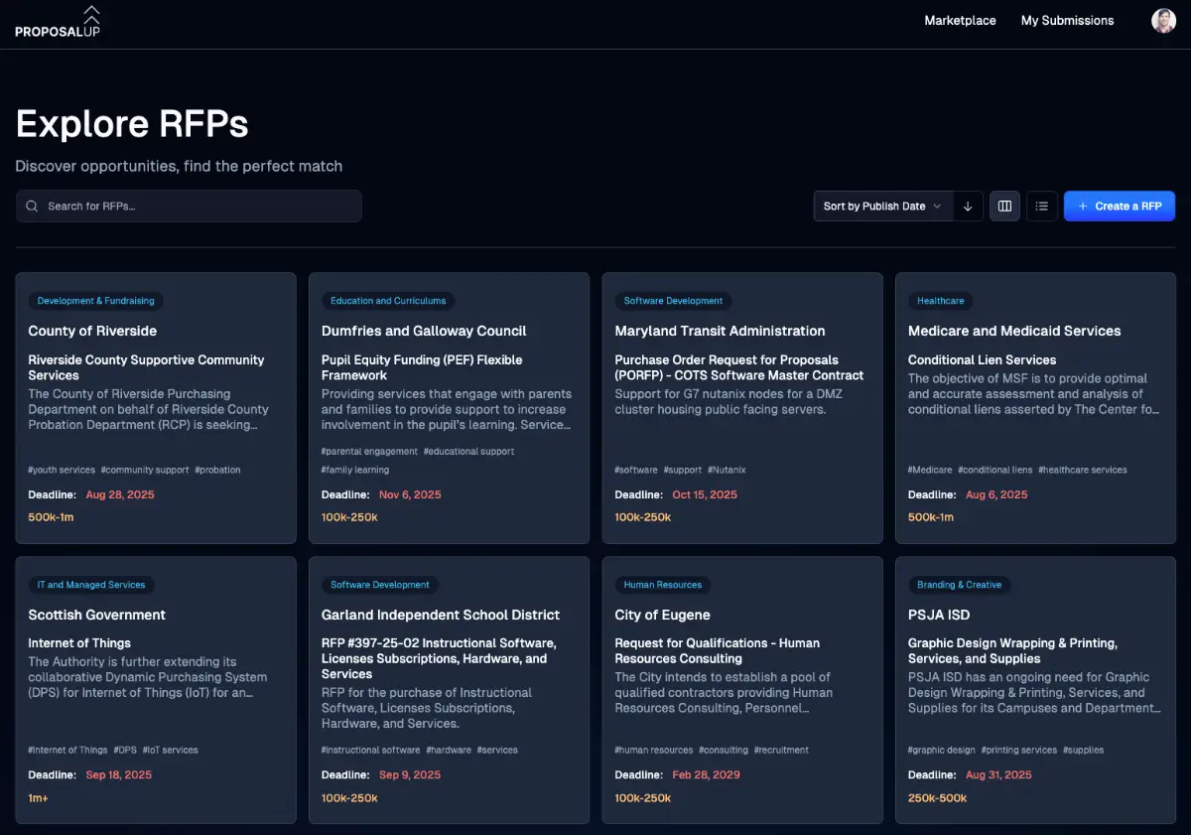Open the user profile avatar
This screenshot has width=1191, height=835.
[1163, 21]
